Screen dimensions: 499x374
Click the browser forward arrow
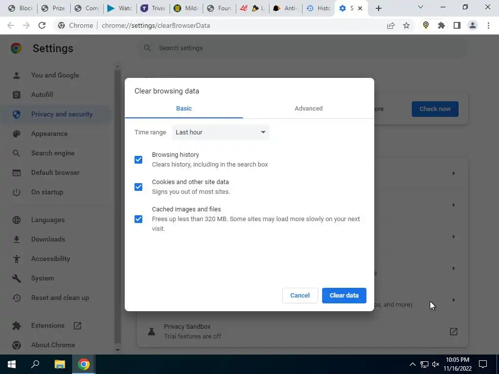coord(26,25)
